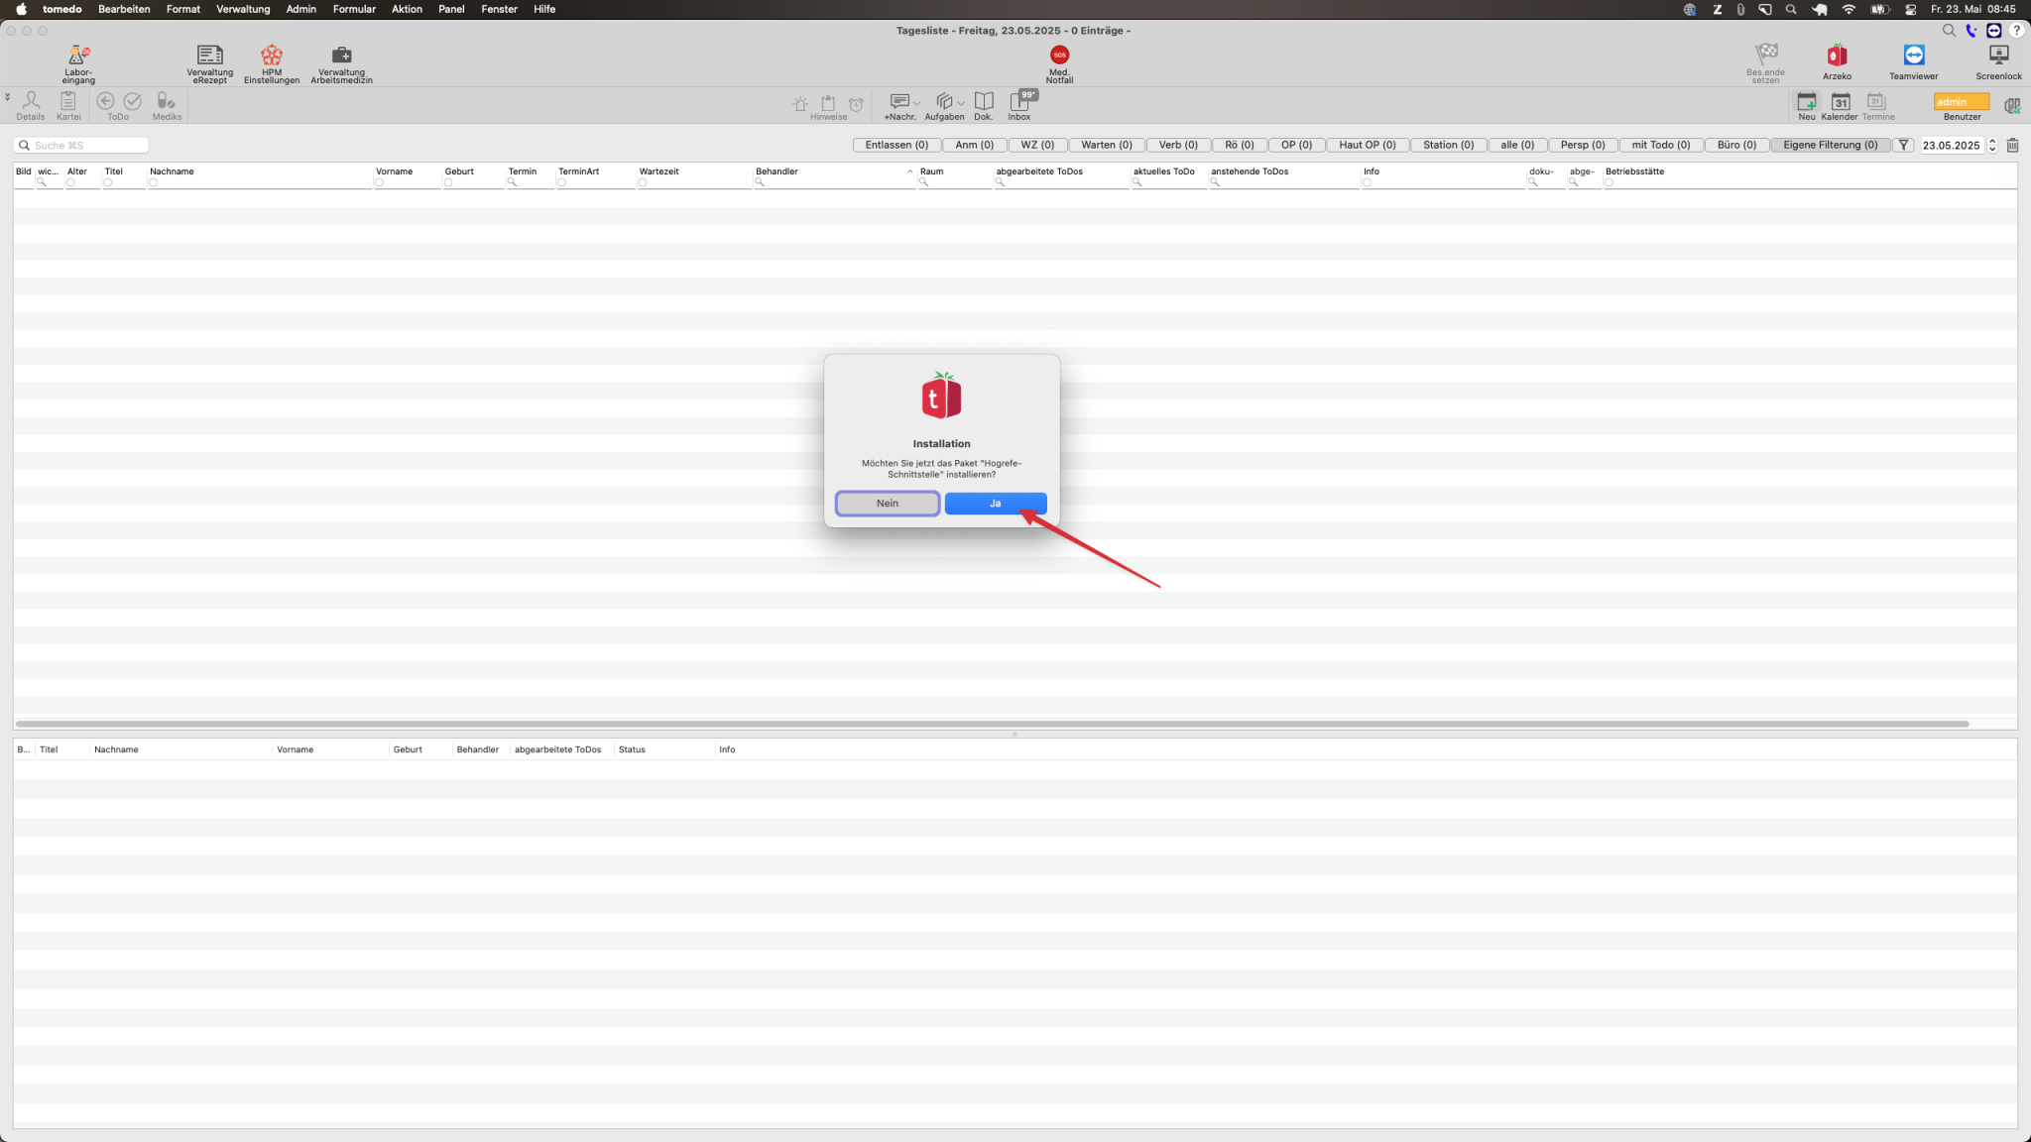Select the Eigene Filterung (0) tab
2031x1142 pixels.
point(1830,145)
